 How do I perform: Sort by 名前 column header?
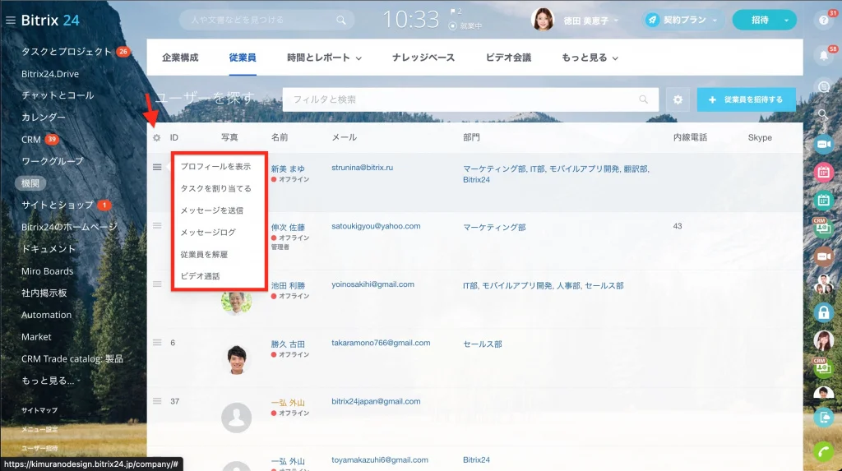tap(280, 137)
